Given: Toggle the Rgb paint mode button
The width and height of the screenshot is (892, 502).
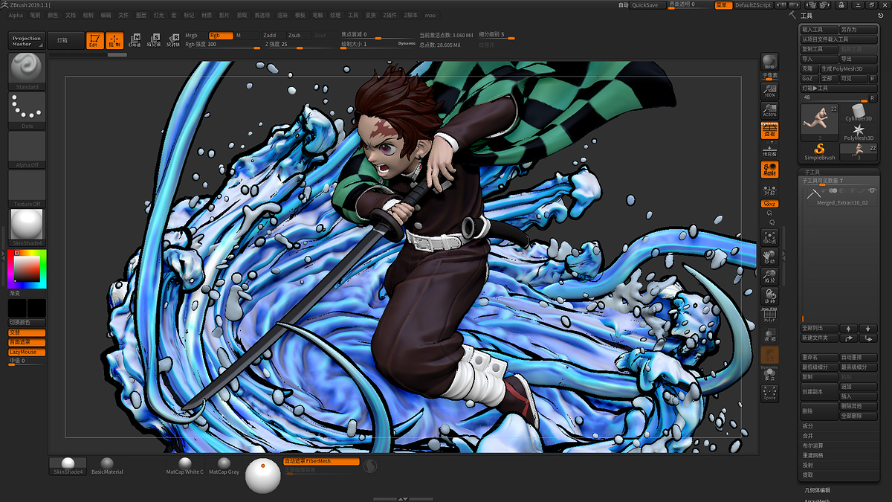Looking at the screenshot, I should click(x=221, y=35).
